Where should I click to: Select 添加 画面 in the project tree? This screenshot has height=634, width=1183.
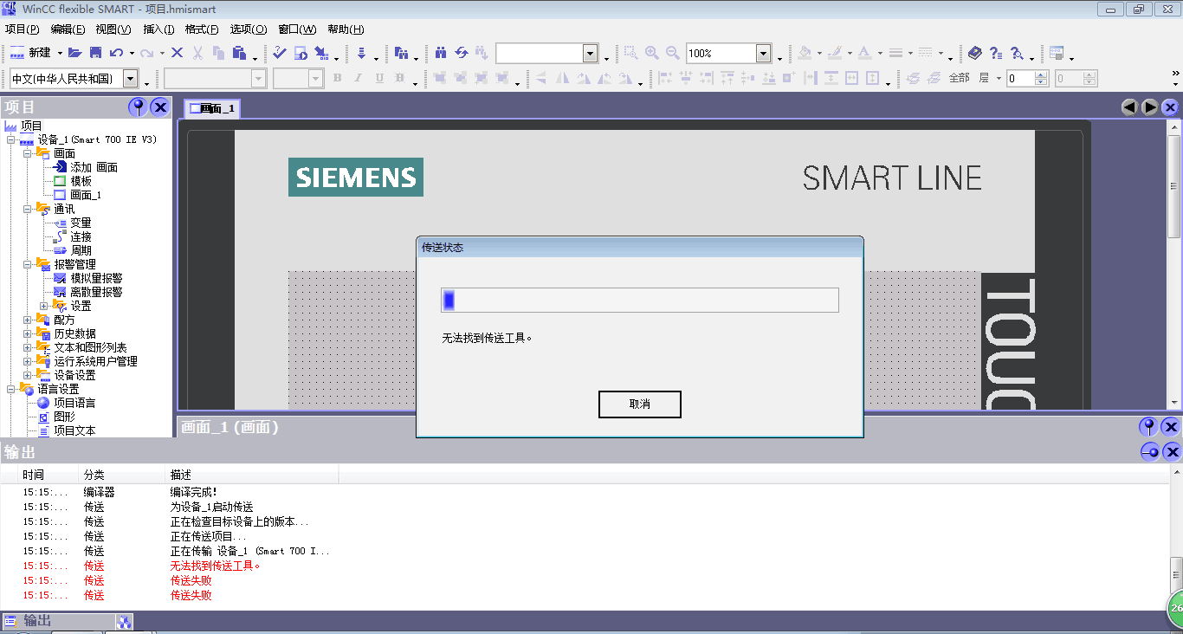pos(94,167)
